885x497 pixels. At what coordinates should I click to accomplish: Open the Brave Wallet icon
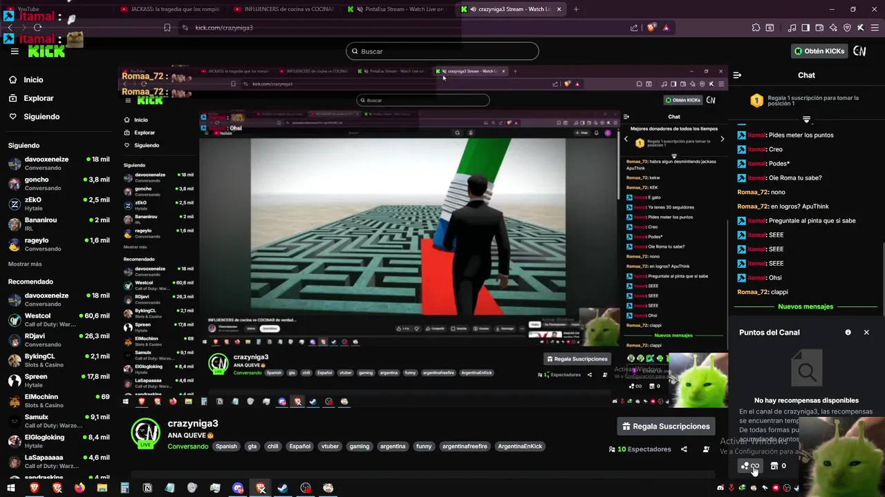click(x=819, y=28)
